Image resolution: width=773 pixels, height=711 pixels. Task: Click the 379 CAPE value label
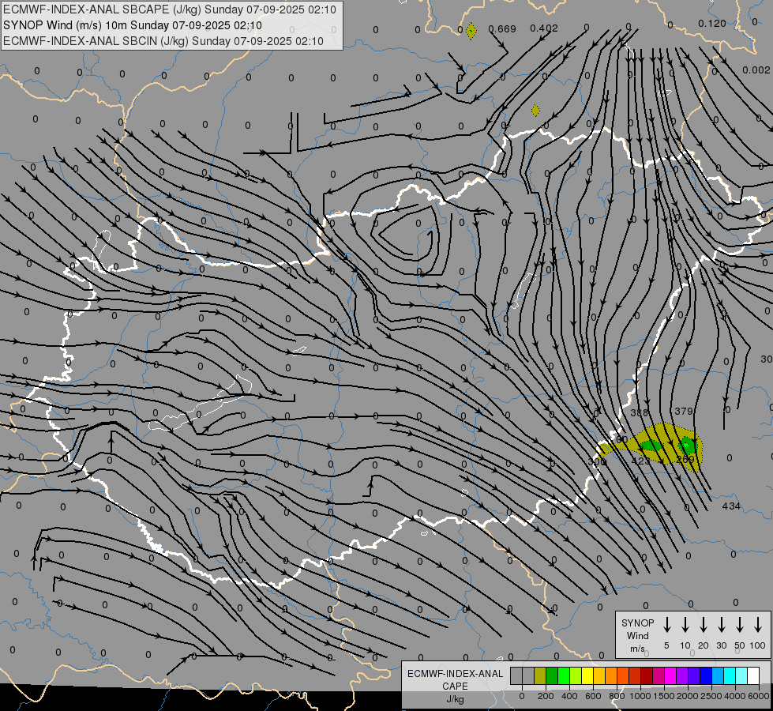pyautogui.click(x=683, y=411)
